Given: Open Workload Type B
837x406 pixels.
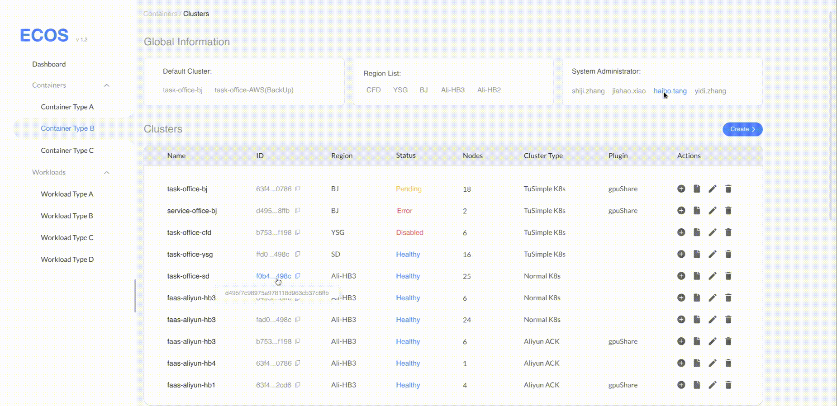Looking at the screenshot, I should [x=67, y=216].
